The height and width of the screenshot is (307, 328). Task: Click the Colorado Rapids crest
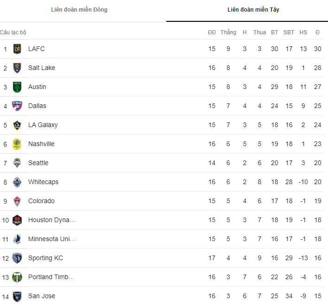[17, 201]
